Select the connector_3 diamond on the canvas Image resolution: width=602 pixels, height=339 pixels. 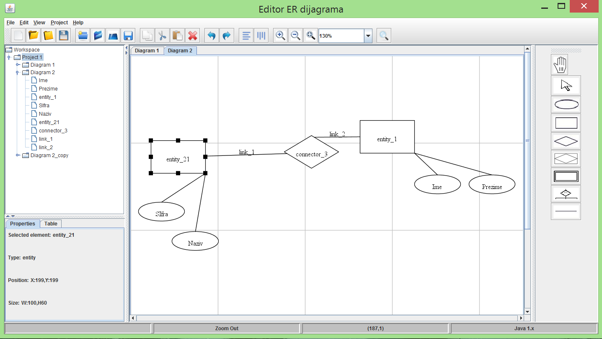pos(311,152)
